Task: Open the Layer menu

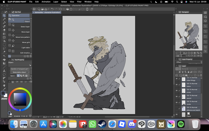Action: 56,2
